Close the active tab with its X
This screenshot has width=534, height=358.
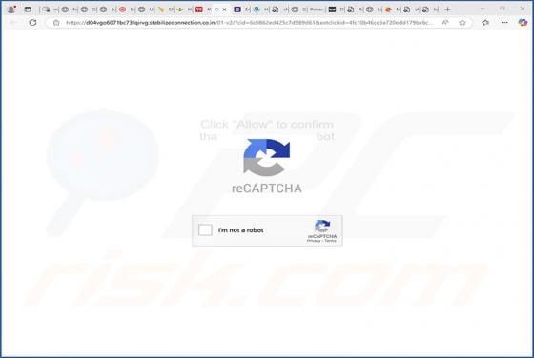pyautogui.click(x=224, y=10)
